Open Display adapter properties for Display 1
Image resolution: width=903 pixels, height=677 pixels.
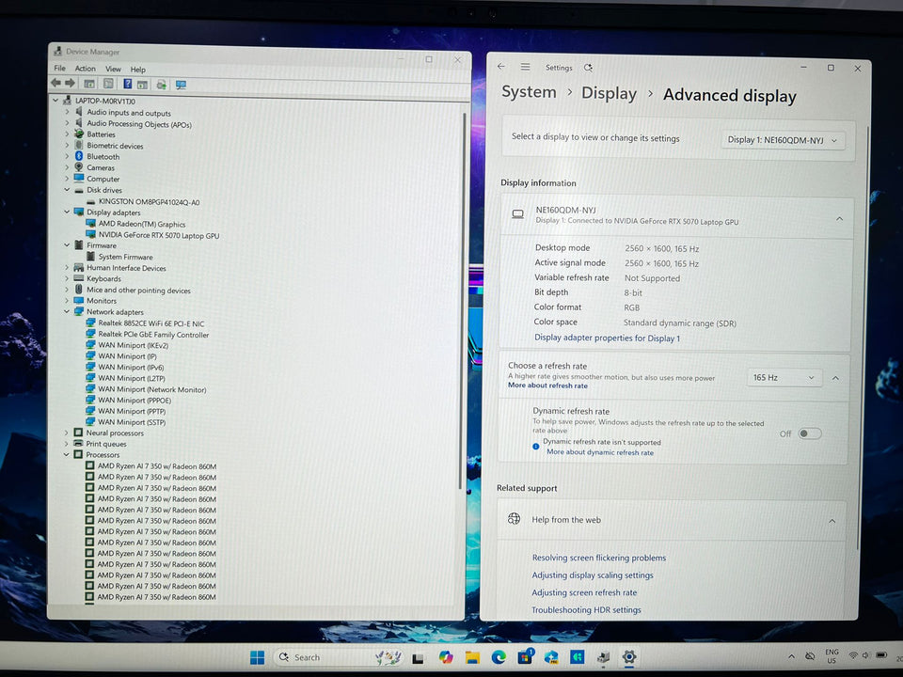click(x=607, y=338)
